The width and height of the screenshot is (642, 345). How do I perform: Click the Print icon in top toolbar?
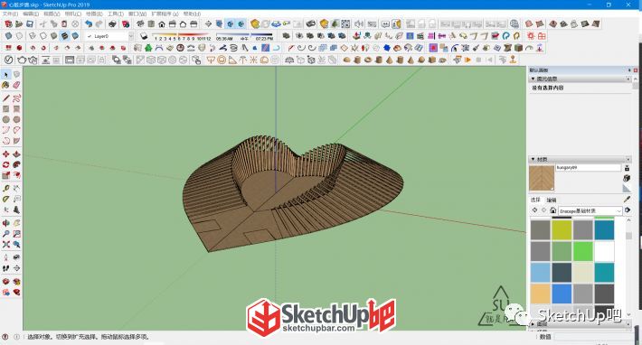pos(113,24)
